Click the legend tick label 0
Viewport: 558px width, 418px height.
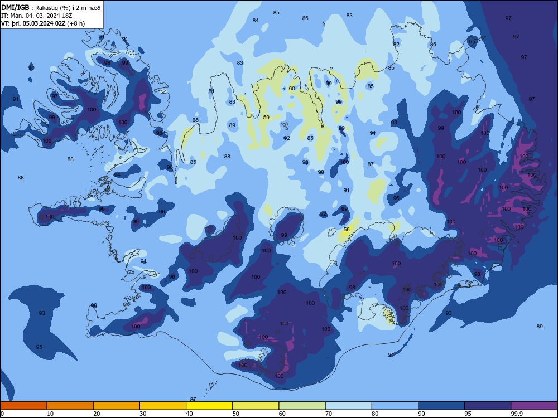tap(2, 414)
